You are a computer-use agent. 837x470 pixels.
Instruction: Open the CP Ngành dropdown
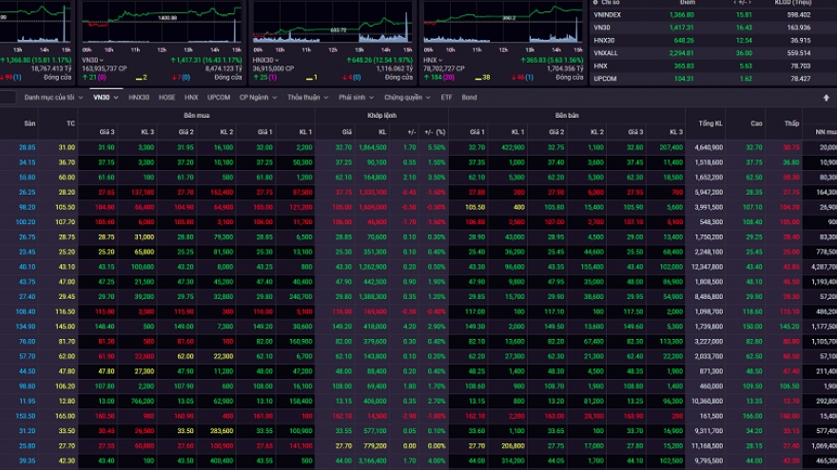click(258, 98)
